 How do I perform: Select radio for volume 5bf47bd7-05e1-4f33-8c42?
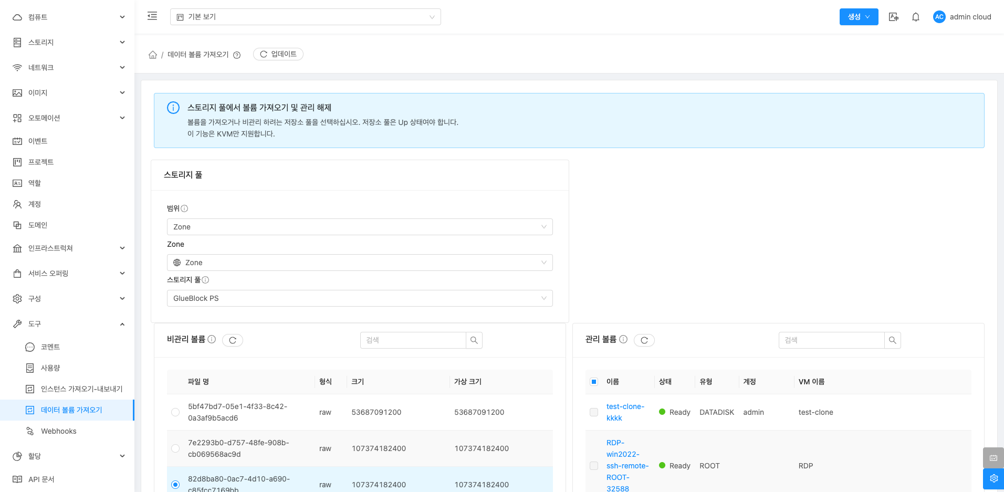(175, 412)
